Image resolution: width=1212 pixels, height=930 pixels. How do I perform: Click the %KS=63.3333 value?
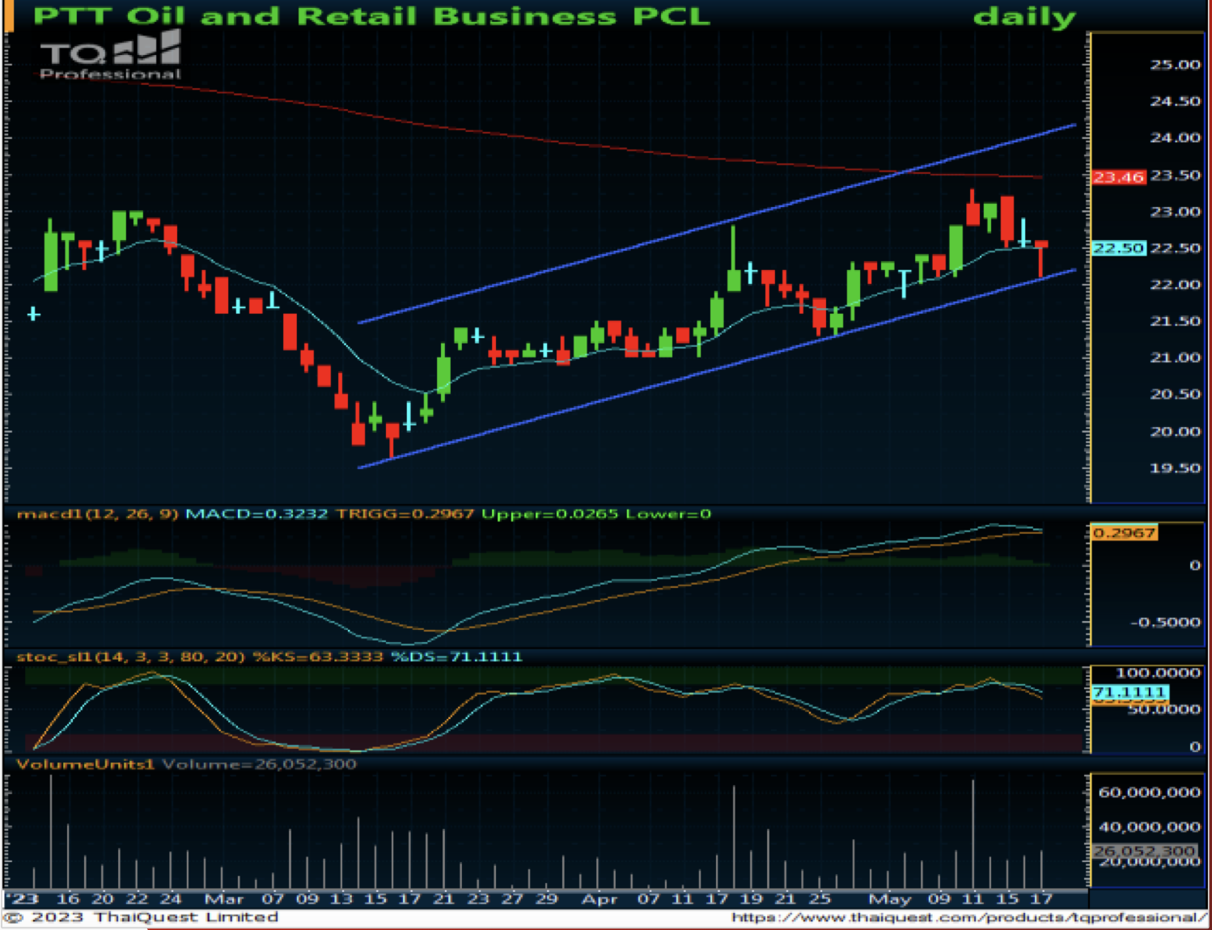tap(317, 656)
